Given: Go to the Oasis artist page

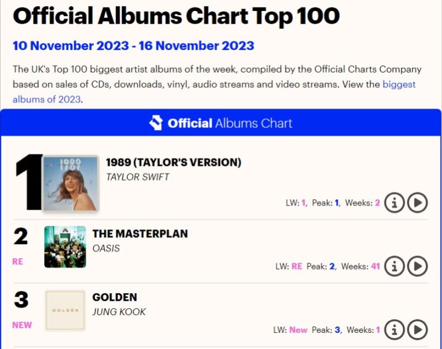Looking at the screenshot, I should click(106, 248).
